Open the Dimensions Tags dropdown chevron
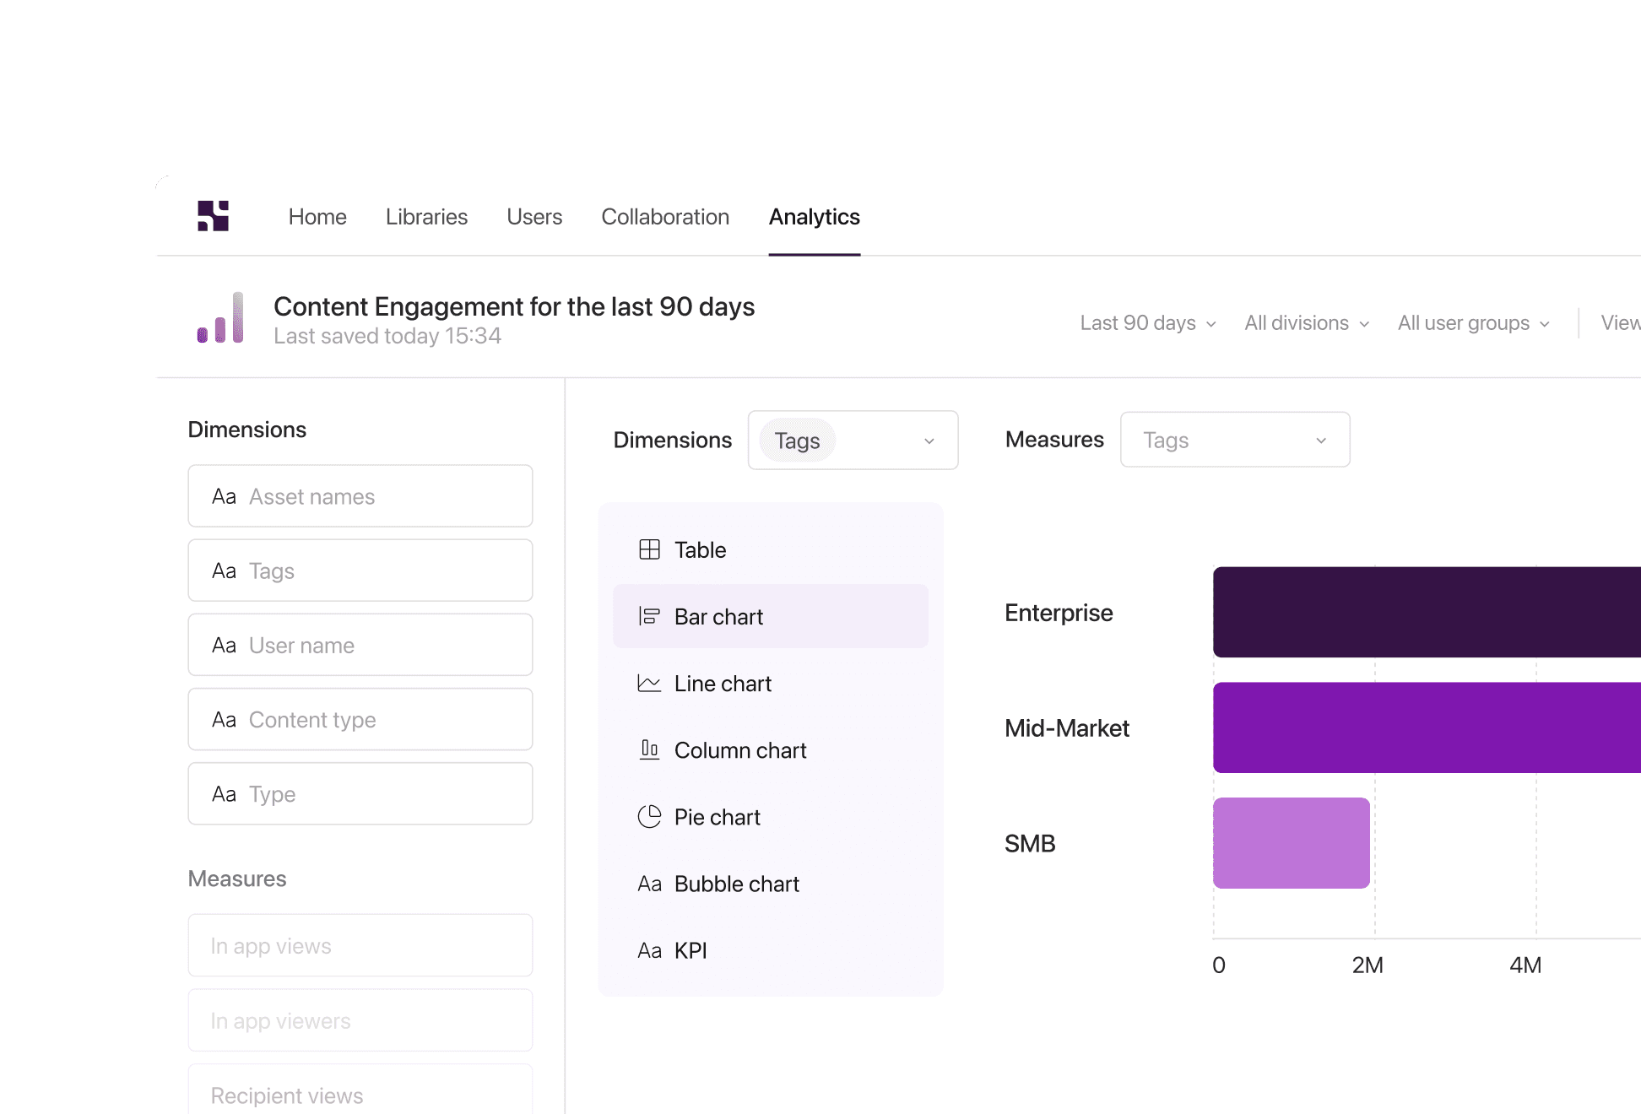The image size is (1641, 1114). (x=929, y=441)
